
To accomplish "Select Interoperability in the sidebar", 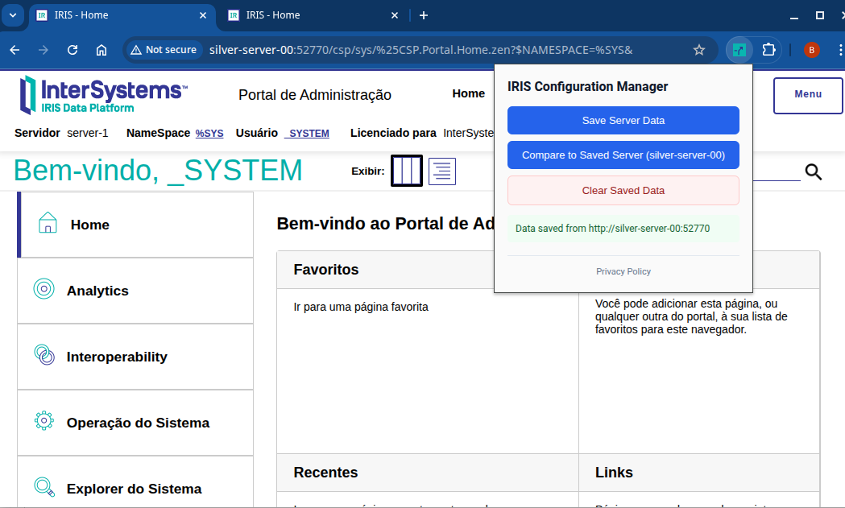I will click(x=117, y=357).
